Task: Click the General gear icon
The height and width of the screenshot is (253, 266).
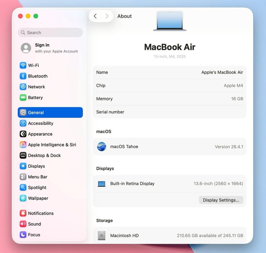Action: (x=23, y=112)
